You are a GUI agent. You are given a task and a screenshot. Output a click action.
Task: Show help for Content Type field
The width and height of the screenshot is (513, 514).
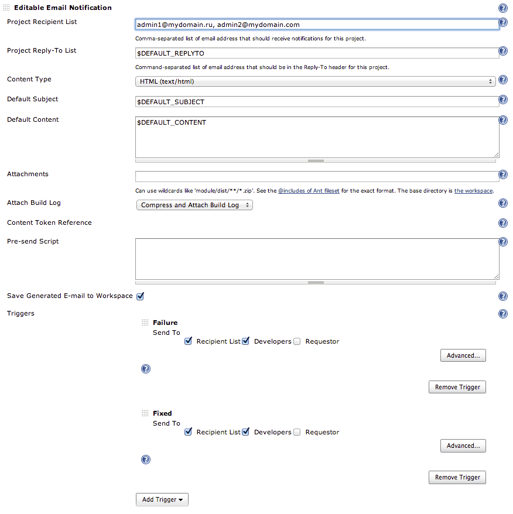click(502, 81)
